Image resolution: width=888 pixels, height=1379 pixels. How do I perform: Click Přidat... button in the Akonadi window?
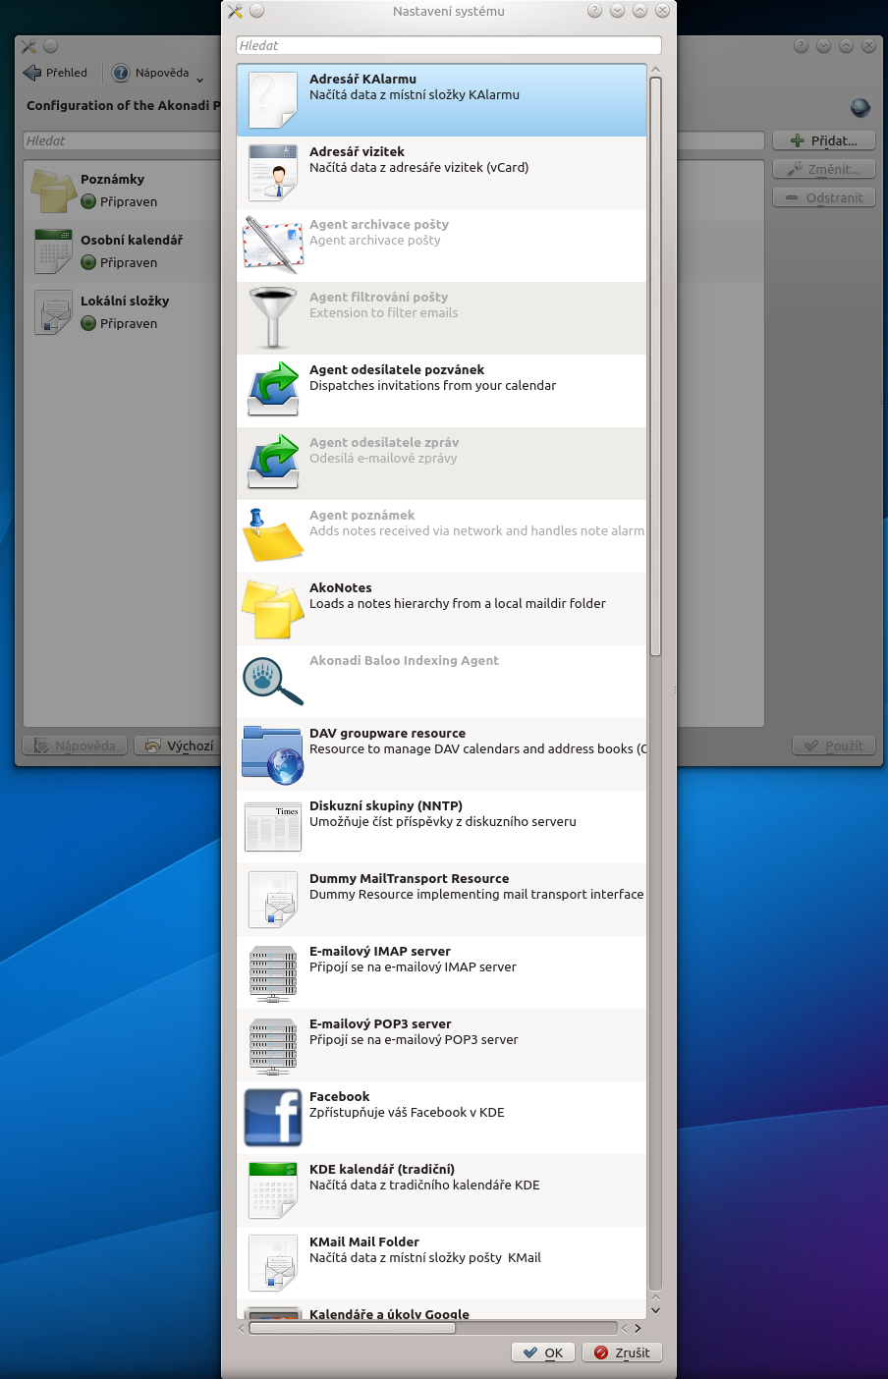point(823,140)
